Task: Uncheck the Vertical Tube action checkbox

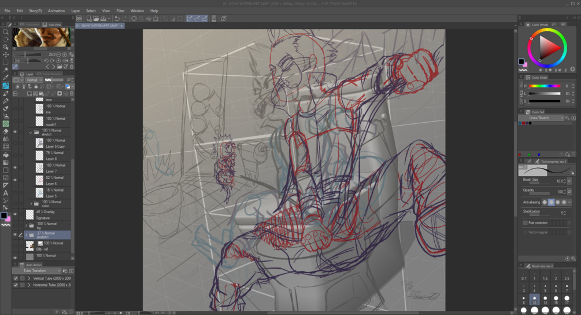Action: coord(16,279)
